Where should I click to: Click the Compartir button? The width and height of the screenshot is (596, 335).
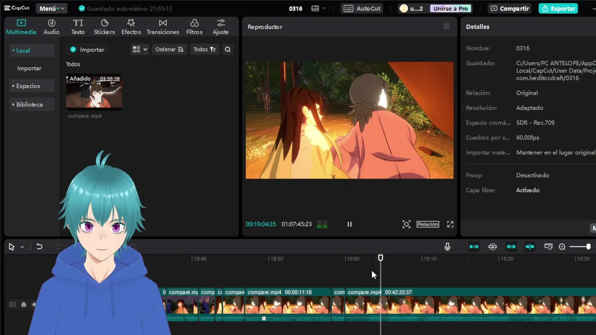pos(510,8)
